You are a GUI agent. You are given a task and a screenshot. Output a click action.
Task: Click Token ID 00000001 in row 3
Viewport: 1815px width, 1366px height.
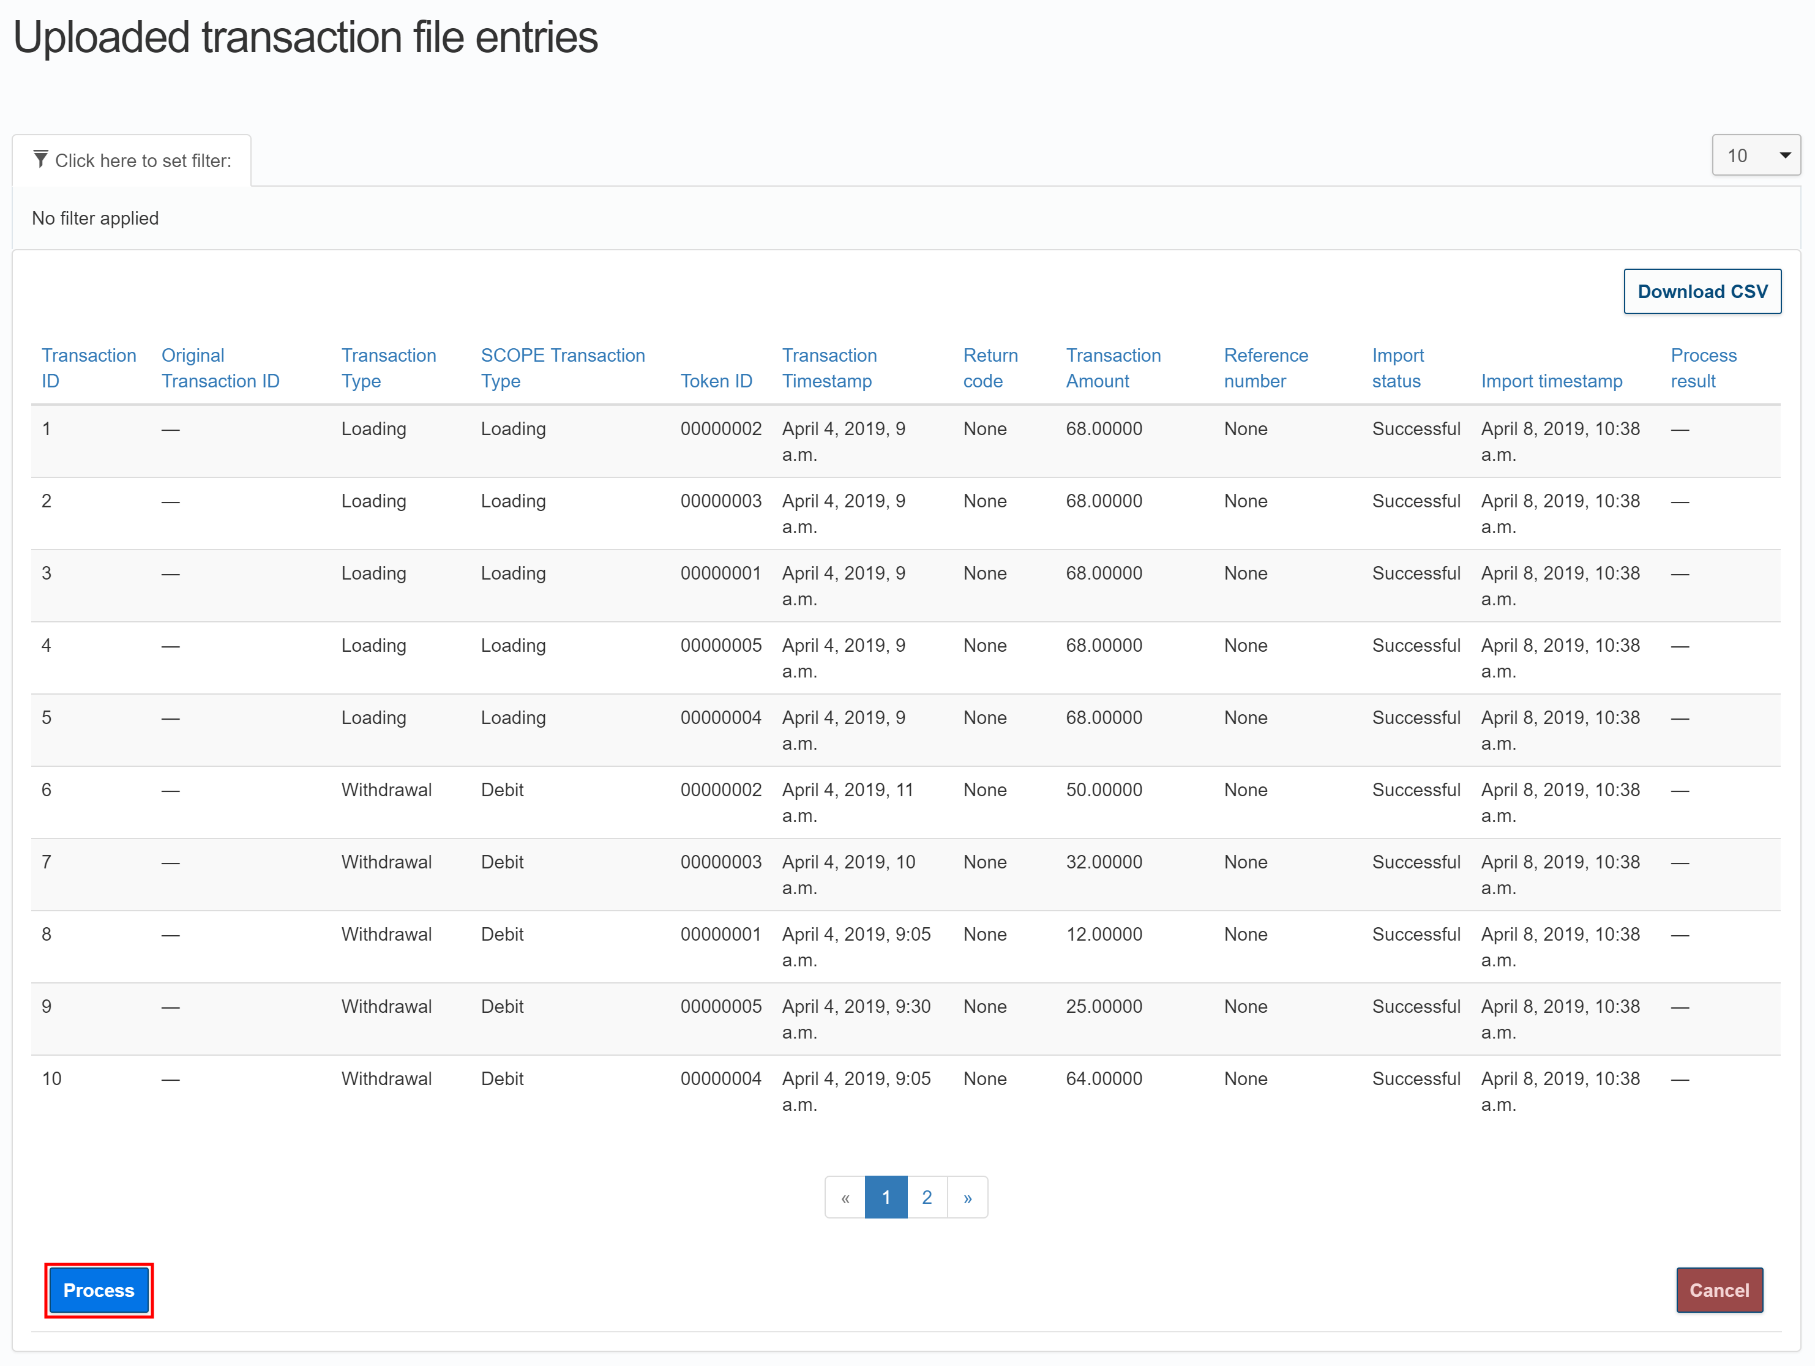(720, 573)
